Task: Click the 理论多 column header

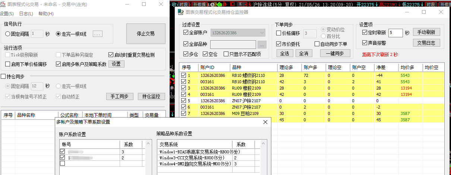Action: click(x=289, y=68)
